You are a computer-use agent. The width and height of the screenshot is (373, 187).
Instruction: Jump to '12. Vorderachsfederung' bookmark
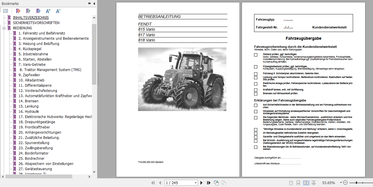(x=38, y=91)
